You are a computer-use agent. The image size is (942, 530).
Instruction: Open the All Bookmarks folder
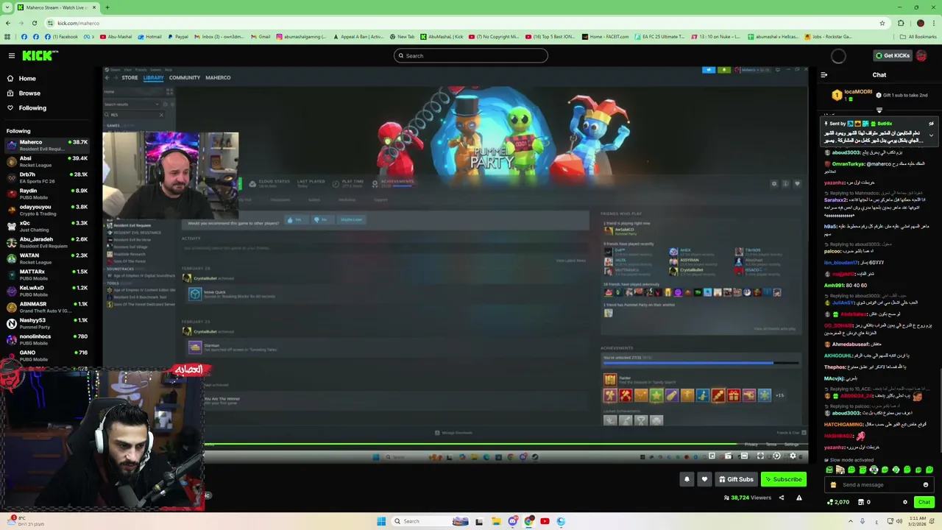[918, 37]
